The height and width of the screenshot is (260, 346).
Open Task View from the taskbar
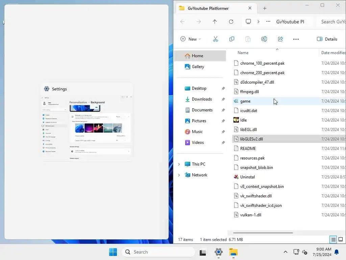click(x=203, y=252)
